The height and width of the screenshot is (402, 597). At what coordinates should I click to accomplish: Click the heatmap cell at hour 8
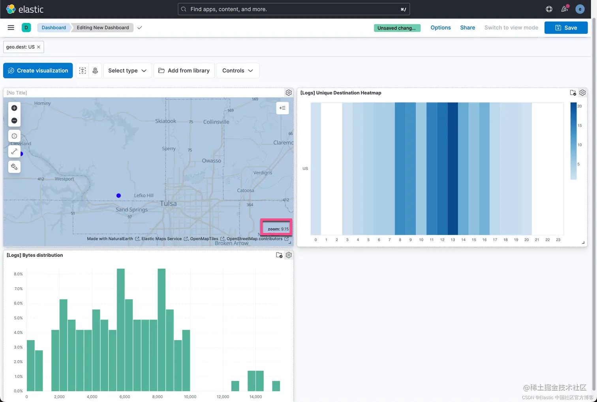[400, 168]
